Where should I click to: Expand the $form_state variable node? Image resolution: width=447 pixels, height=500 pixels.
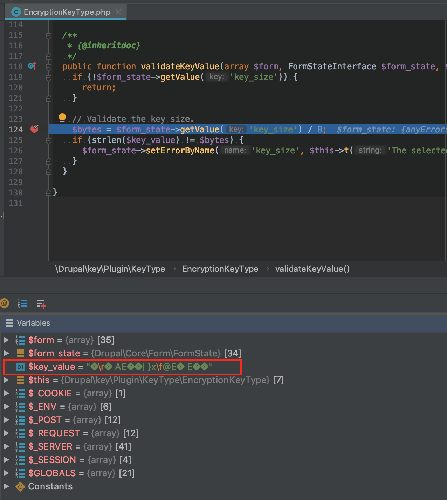[x=6, y=353]
